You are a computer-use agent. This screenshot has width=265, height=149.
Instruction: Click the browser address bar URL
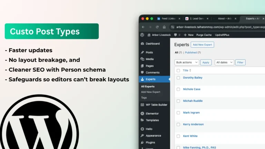tap(220, 27)
